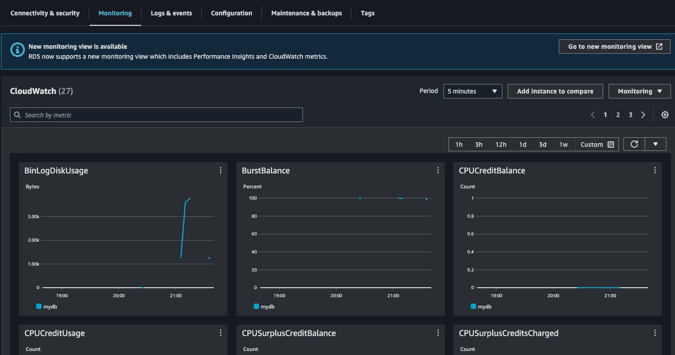675x355 pixels.
Task: Open the Period dropdown showing 5 minutes
Action: (x=472, y=91)
